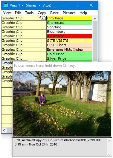The height and width of the screenshot is (158, 113).
Task: Close the View 1 Shares window
Action: click(x=91, y=5)
